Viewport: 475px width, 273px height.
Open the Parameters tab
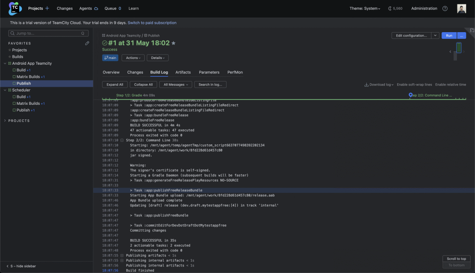tap(209, 72)
